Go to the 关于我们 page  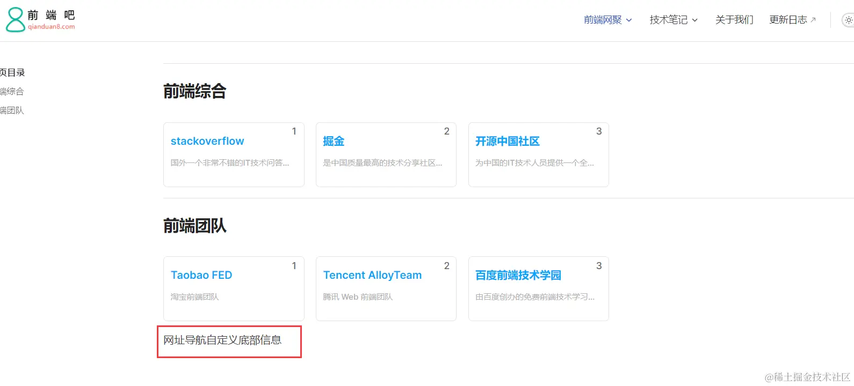click(x=734, y=20)
